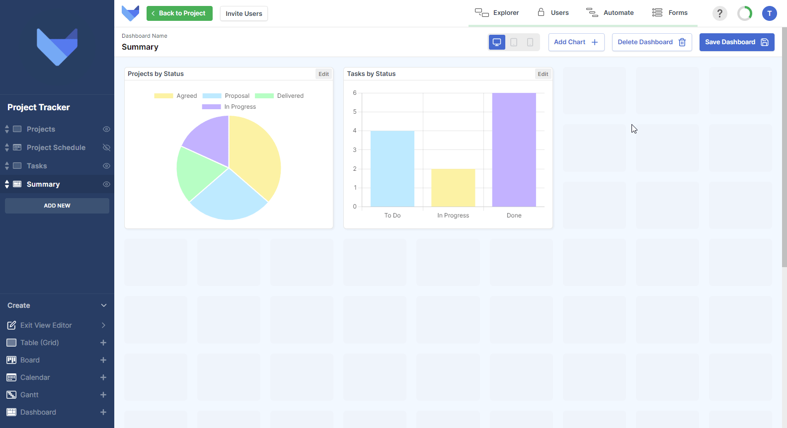The height and width of the screenshot is (428, 787).
Task: Open the help question mark icon
Action: pyautogui.click(x=719, y=13)
